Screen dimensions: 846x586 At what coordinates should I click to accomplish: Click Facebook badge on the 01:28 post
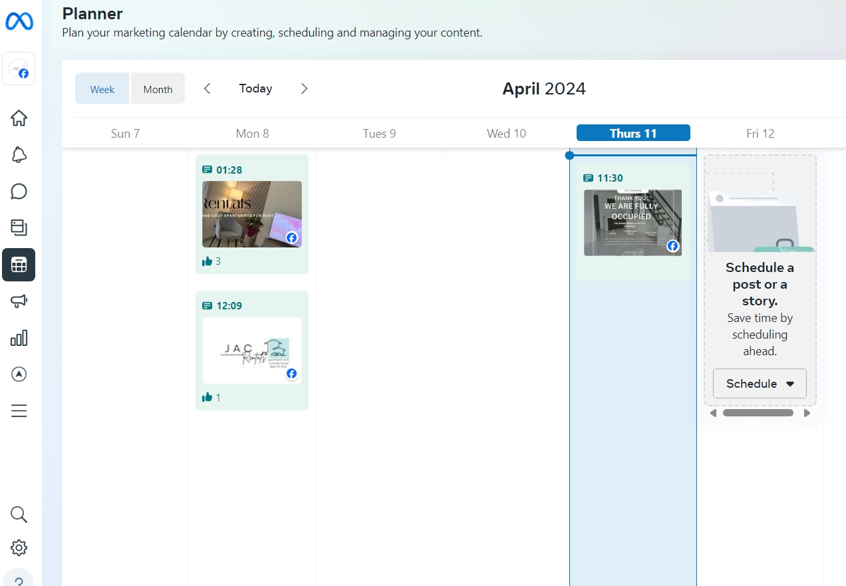pyautogui.click(x=292, y=237)
